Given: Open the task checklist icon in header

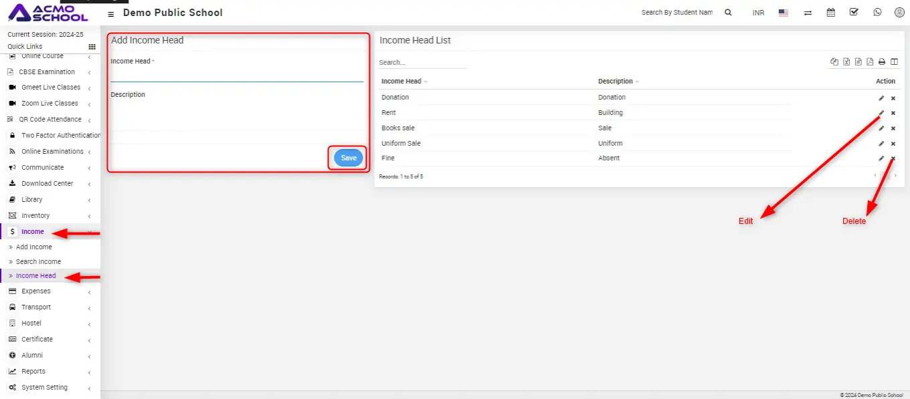Looking at the screenshot, I should coord(854,12).
